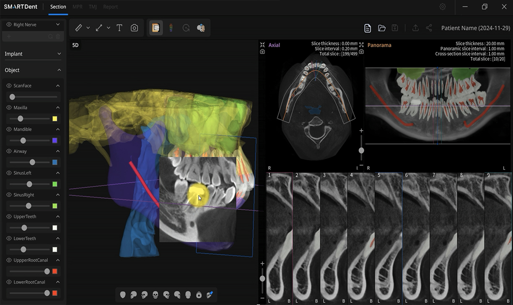513x305 pixels.
Task: Open the folder icon to load data
Action: point(381,28)
